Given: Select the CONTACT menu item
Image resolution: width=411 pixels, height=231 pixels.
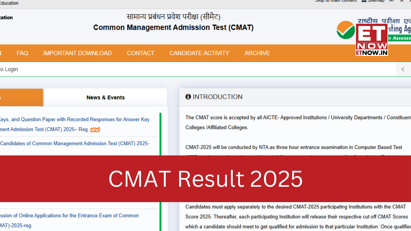Looking at the screenshot, I should 140,53.
